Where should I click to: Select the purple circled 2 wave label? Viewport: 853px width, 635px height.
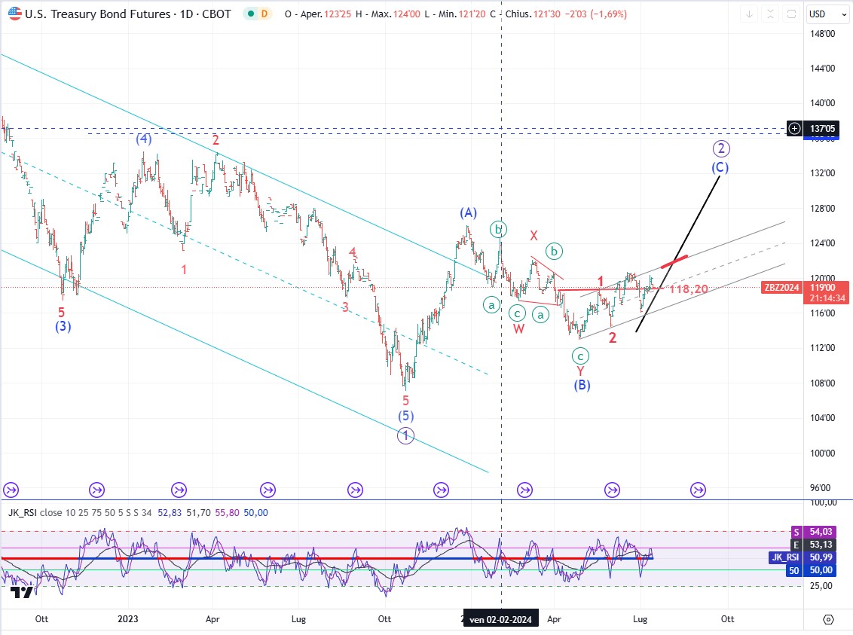721,148
